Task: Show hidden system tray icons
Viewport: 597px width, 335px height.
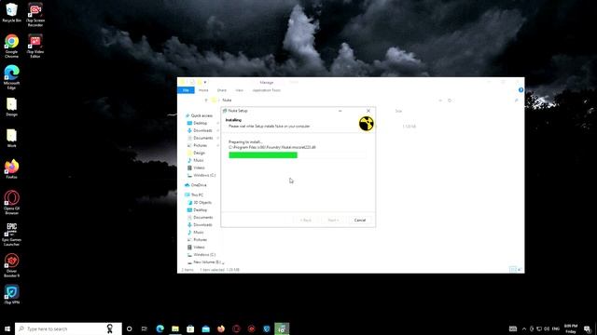Action: click(524, 328)
